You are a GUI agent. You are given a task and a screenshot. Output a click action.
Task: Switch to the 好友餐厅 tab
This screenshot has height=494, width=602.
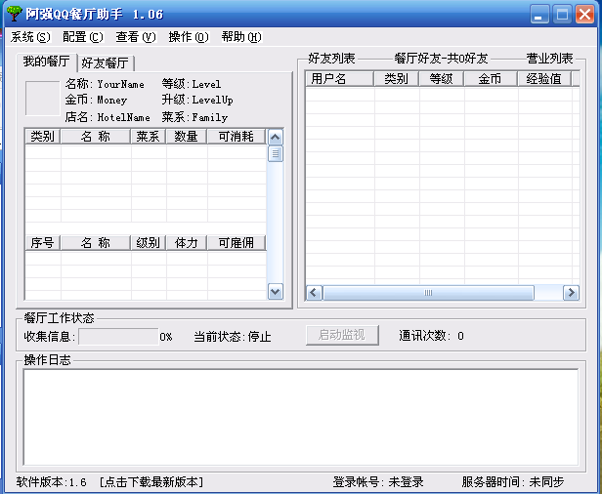pyautogui.click(x=106, y=62)
